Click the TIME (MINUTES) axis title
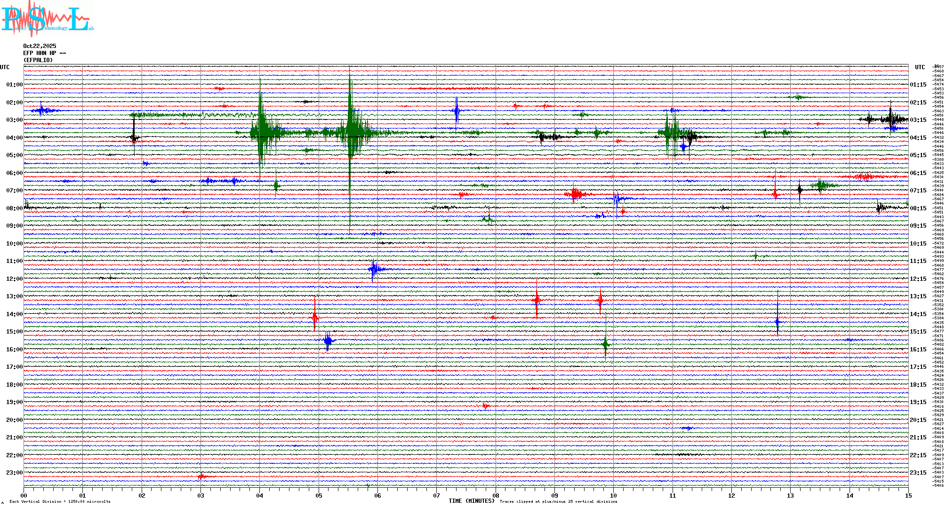 (471, 501)
